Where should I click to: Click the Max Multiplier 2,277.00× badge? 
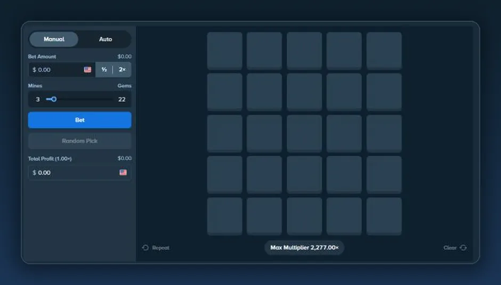(304, 248)
